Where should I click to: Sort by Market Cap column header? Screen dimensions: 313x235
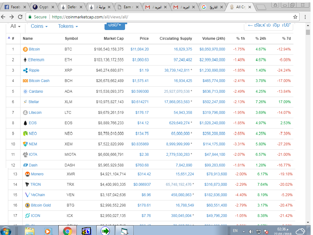point(114,38)
